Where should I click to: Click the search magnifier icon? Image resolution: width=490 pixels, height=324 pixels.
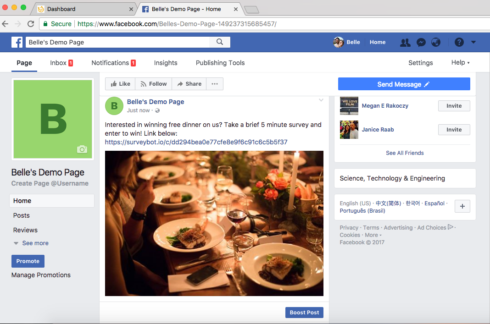pos(220,42)
